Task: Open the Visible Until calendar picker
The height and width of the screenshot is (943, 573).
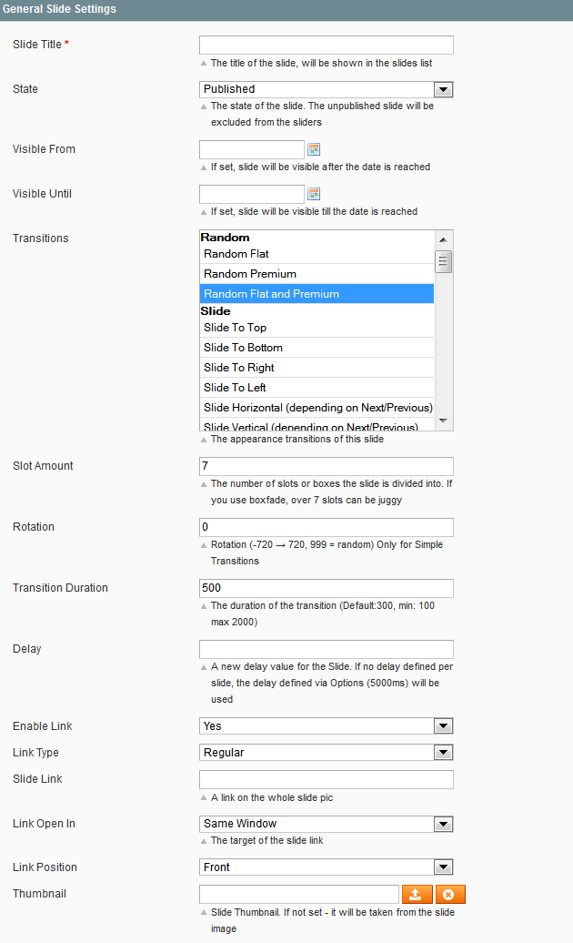Action: coord(314,194)
